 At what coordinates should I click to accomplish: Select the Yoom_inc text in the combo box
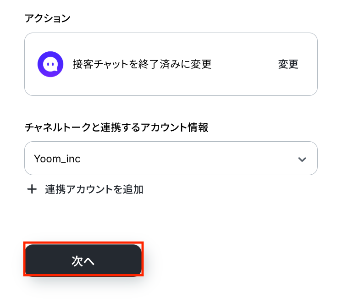57,159
